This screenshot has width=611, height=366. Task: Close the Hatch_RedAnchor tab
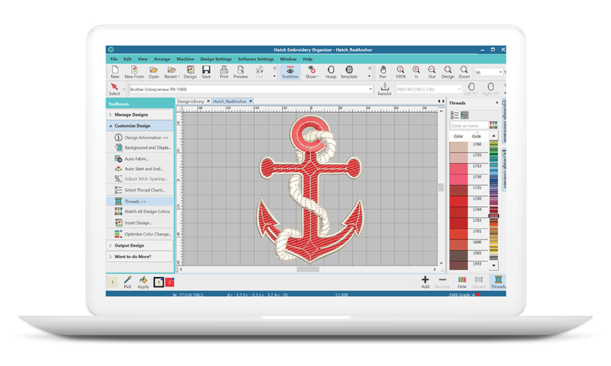click(x=250, y=101)
